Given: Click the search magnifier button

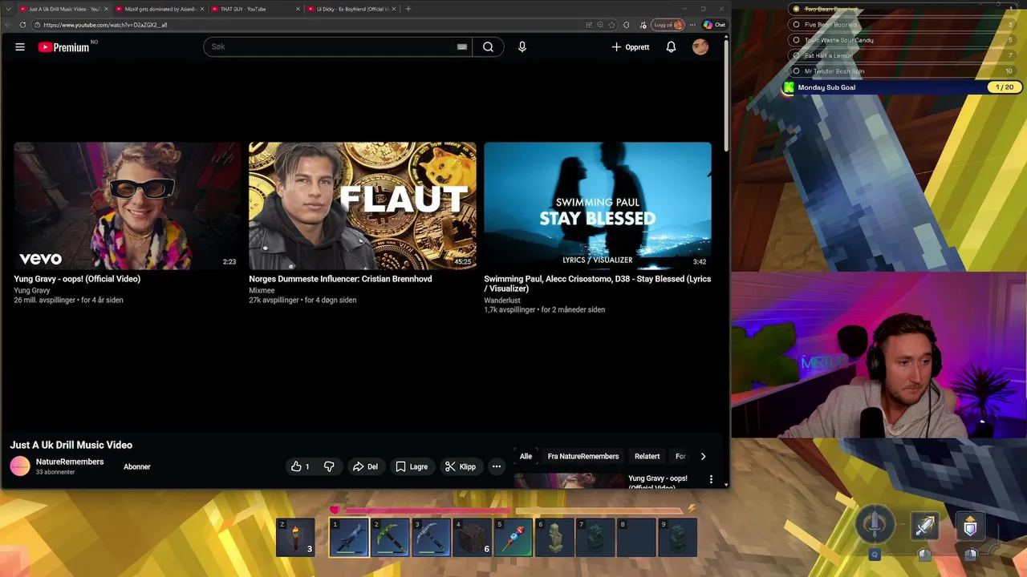Looking at the screenshot, I should click(488, 47).
